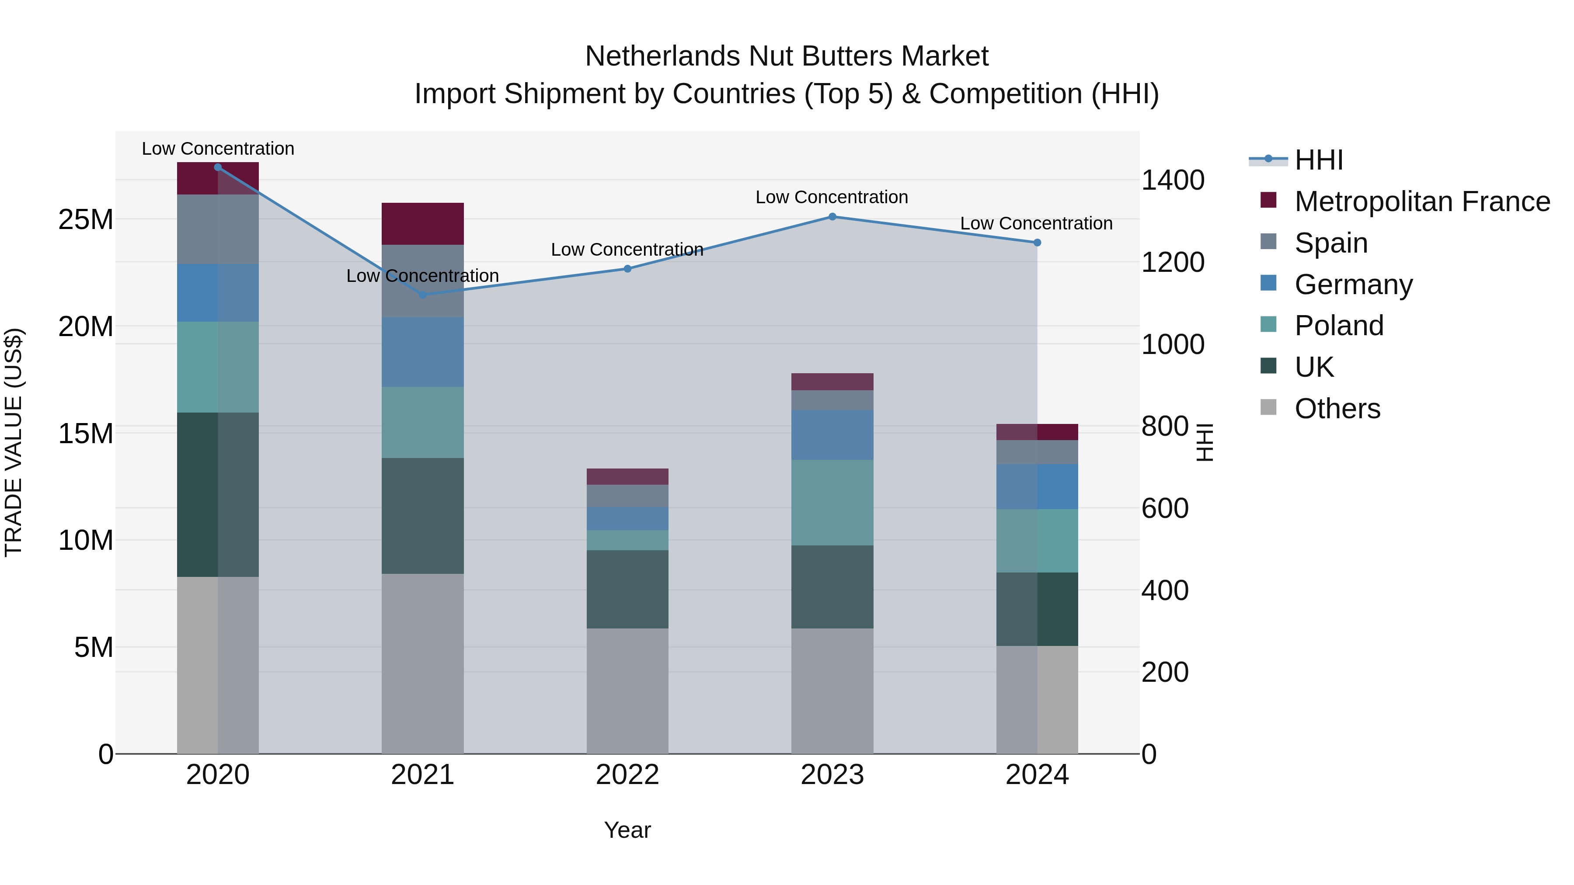The width and height of the screenshot is (1574, 885).
Task: Click the 2020 Others bar segment
Action: tap(218, 665)
